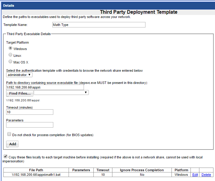
Task: Select the Mac OS X radio button
Action: pos(10,62)
